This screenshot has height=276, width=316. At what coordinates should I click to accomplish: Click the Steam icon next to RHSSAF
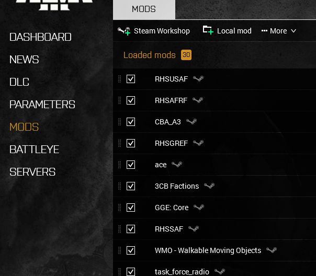click(194, 229)
